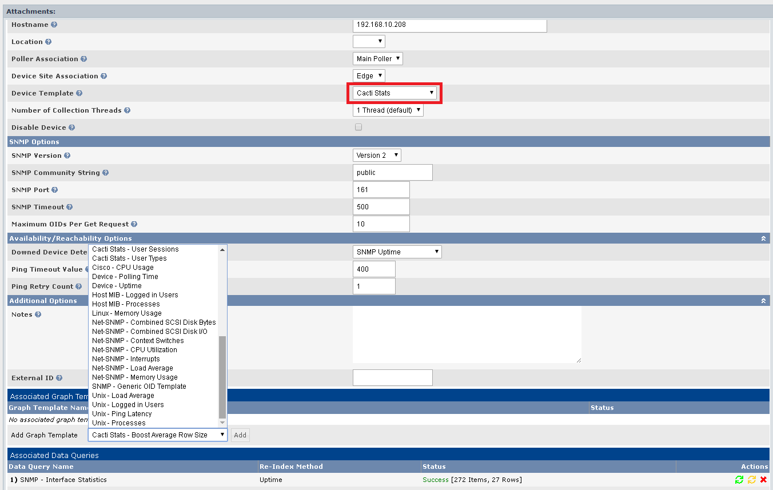Click the help icon beside External ID
The height and width of the screenshot is (490, 773).
coord(59,378)
